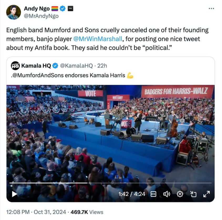Play the embedded rally video
The height and width of the screenshot is (220, 222).
click(14, 194)
